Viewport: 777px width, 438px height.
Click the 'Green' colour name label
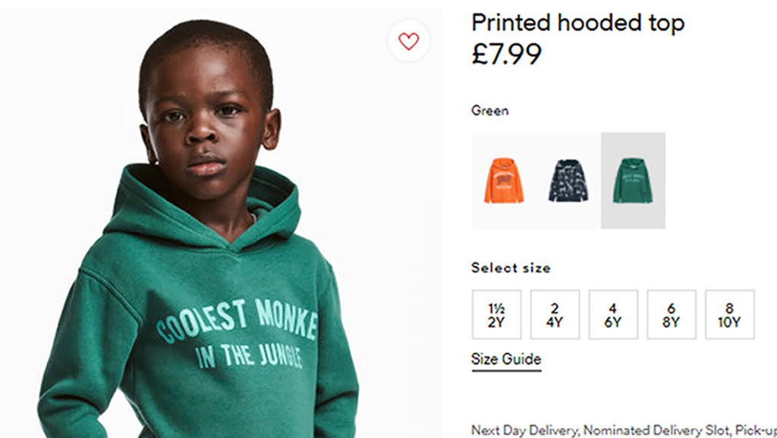489,111
